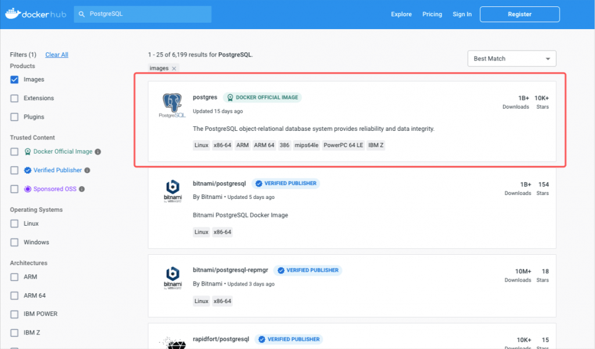Click VERIFIED PUBLISHER badge on rapidfort/postgresql

pos(289,340)
